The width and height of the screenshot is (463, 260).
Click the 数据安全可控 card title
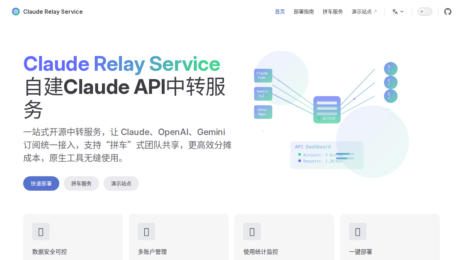tap(50, 252)
